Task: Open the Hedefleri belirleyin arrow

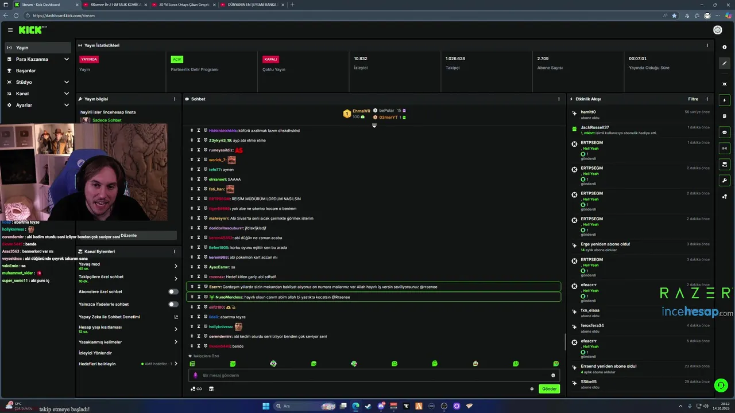Action: point(176,364)
